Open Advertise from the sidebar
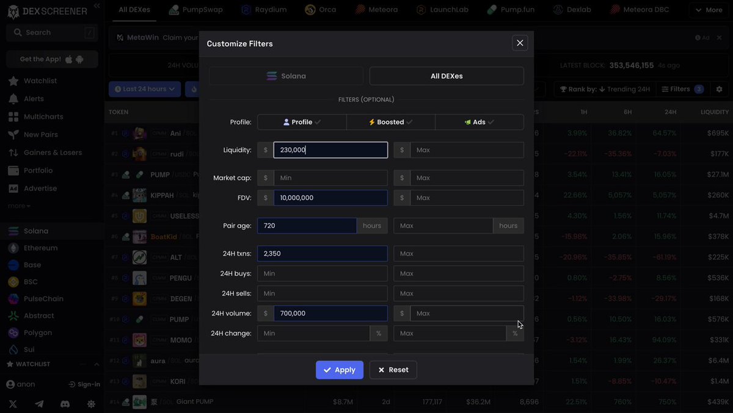 (40, 189)
